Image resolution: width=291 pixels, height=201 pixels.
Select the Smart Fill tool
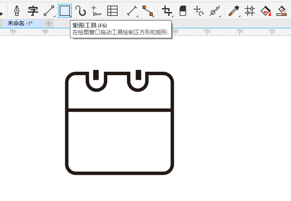(282, 11)
